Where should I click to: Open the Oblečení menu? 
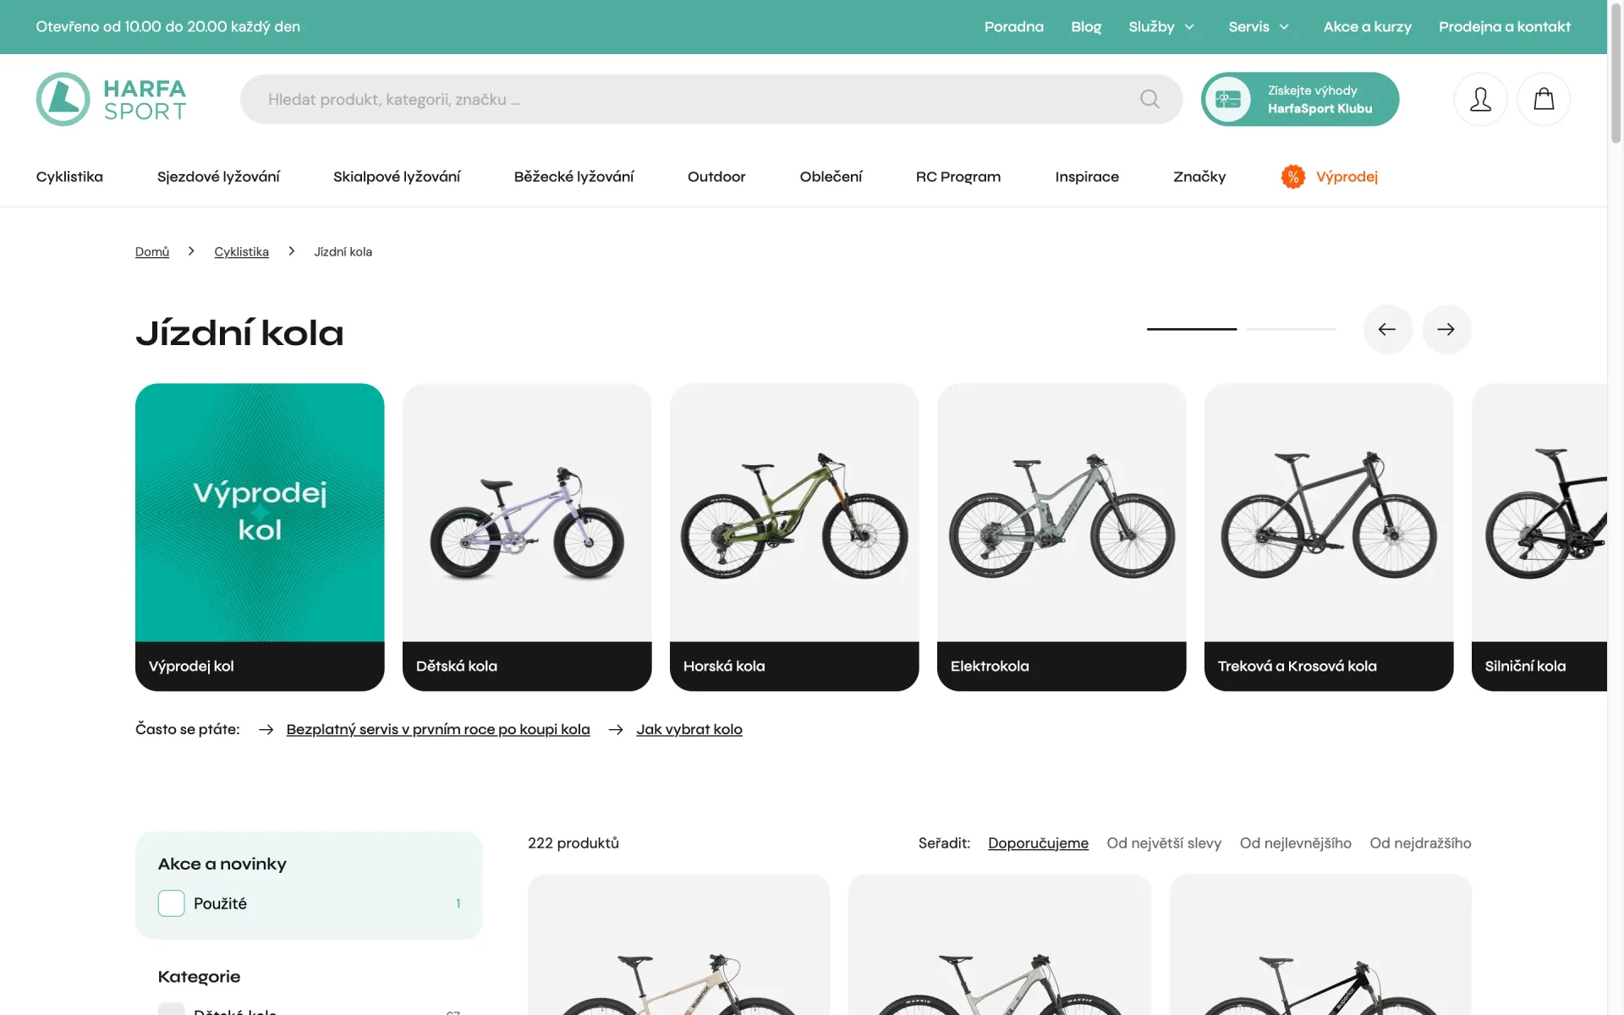831,176
